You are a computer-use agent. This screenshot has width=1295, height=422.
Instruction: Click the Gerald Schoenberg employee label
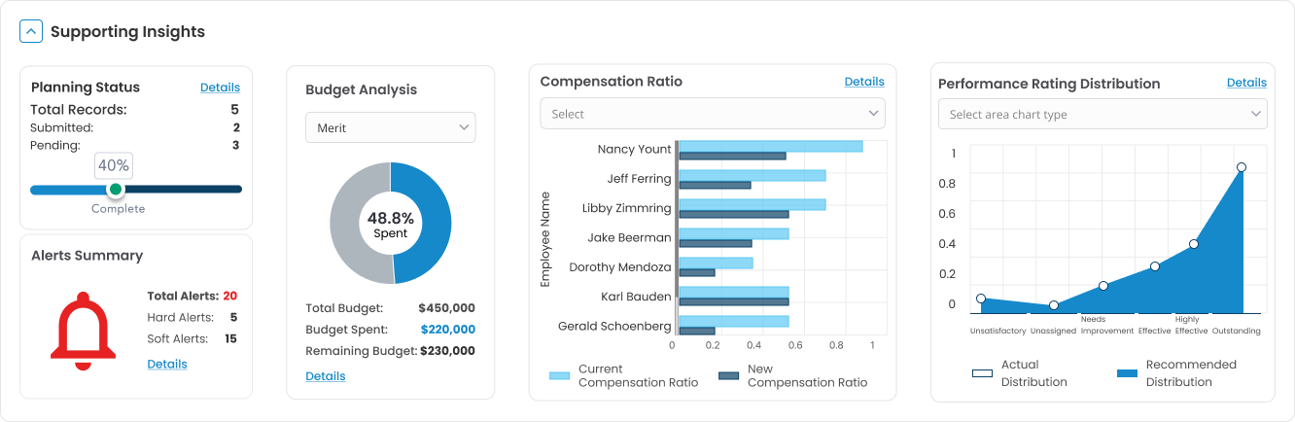tap(614, 326)
